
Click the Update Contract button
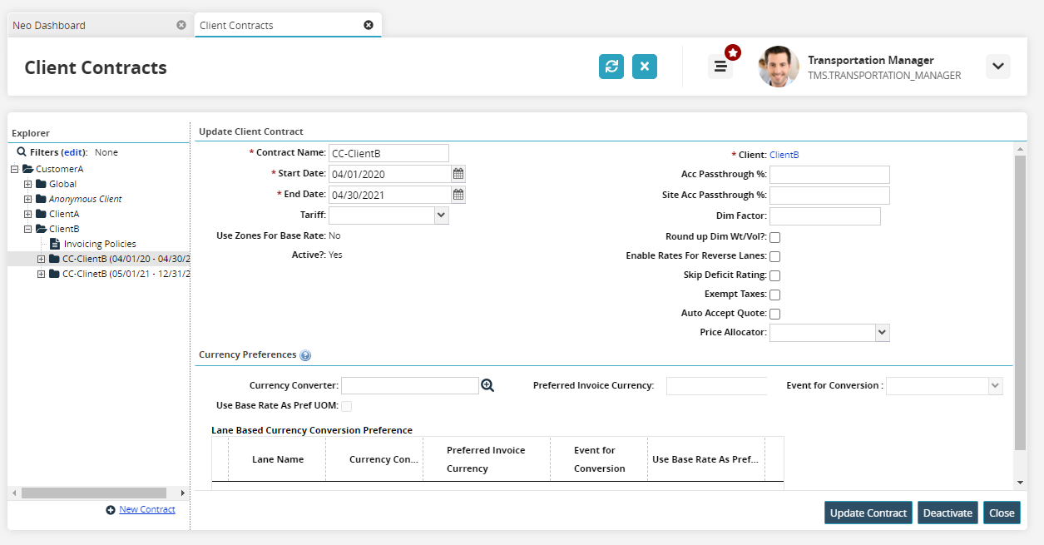[868, 513]
